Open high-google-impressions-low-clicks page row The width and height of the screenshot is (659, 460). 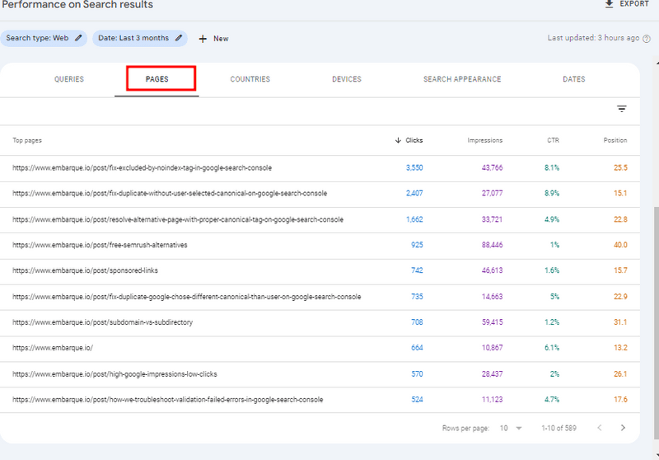320,374
